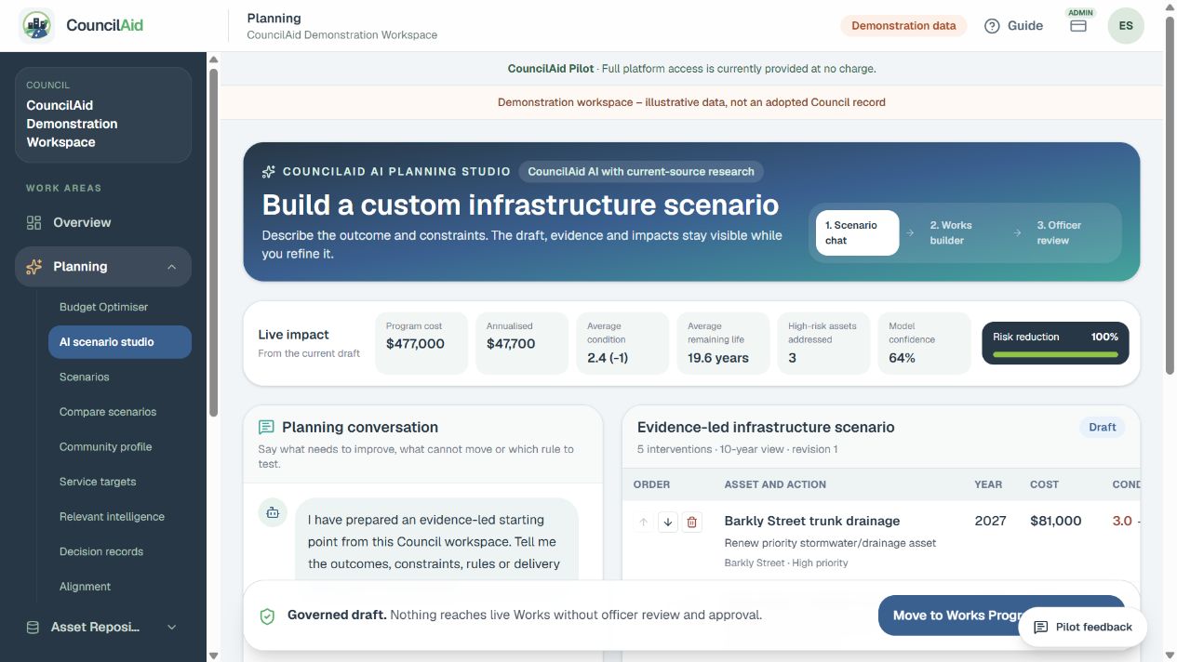This screenshot has height=662, width=1177.
Task: Open Compare scenarios page
Action: pyautogui.click(x=120, y=412)
